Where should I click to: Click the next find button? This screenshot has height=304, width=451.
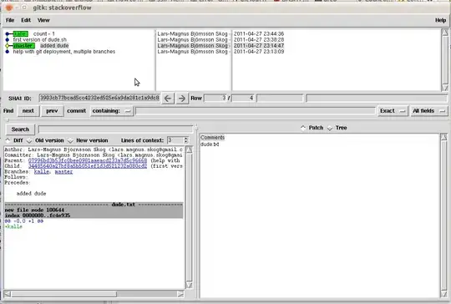pyautogui.click(x=28, y=111)
